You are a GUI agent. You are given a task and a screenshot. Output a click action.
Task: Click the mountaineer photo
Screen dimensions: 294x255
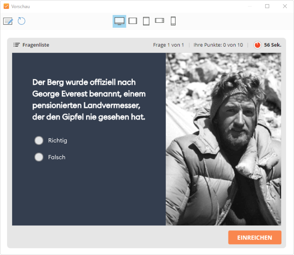coord(223,139)
